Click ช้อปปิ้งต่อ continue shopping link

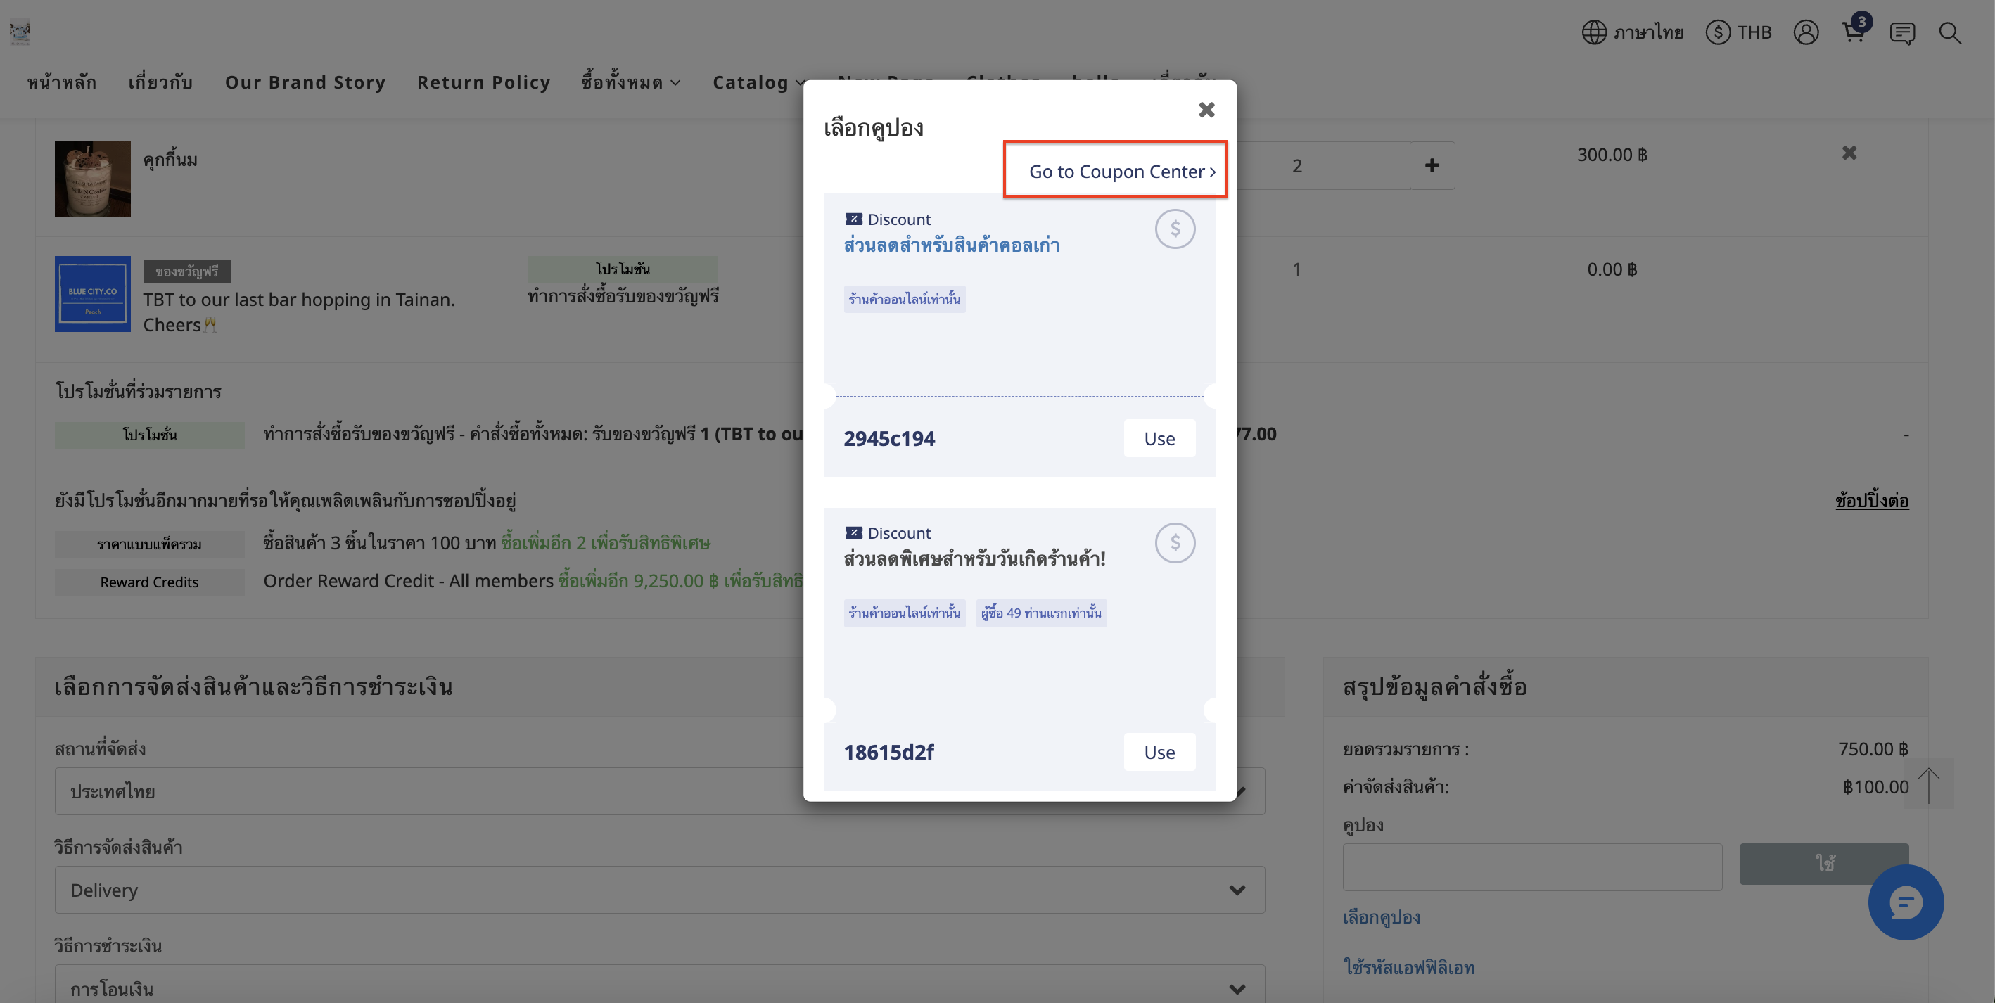coord(1871,500)
